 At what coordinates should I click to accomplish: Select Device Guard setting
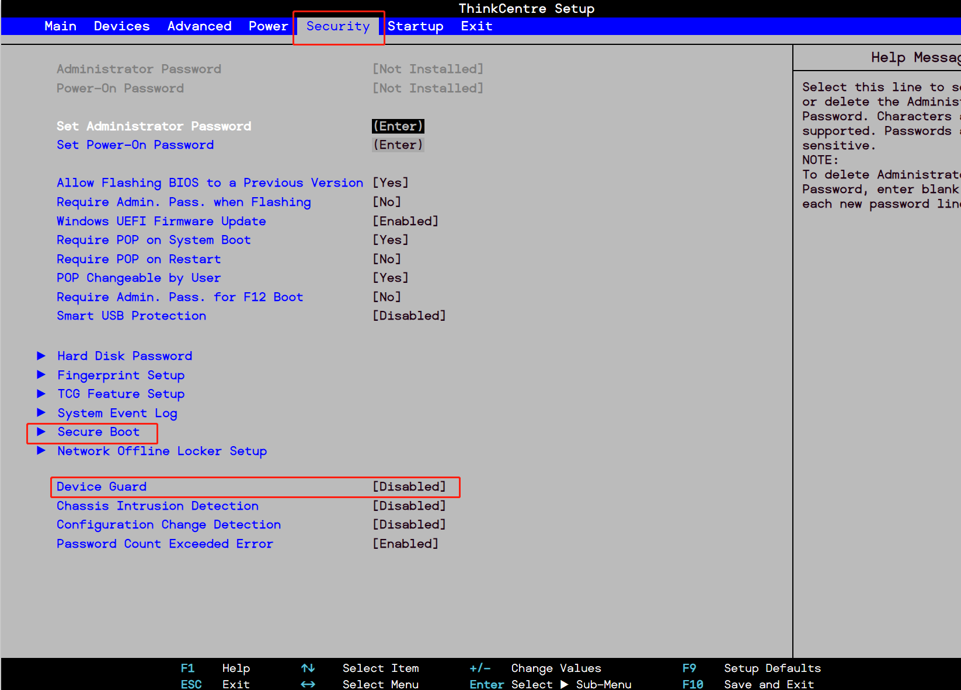click(102, 486)
